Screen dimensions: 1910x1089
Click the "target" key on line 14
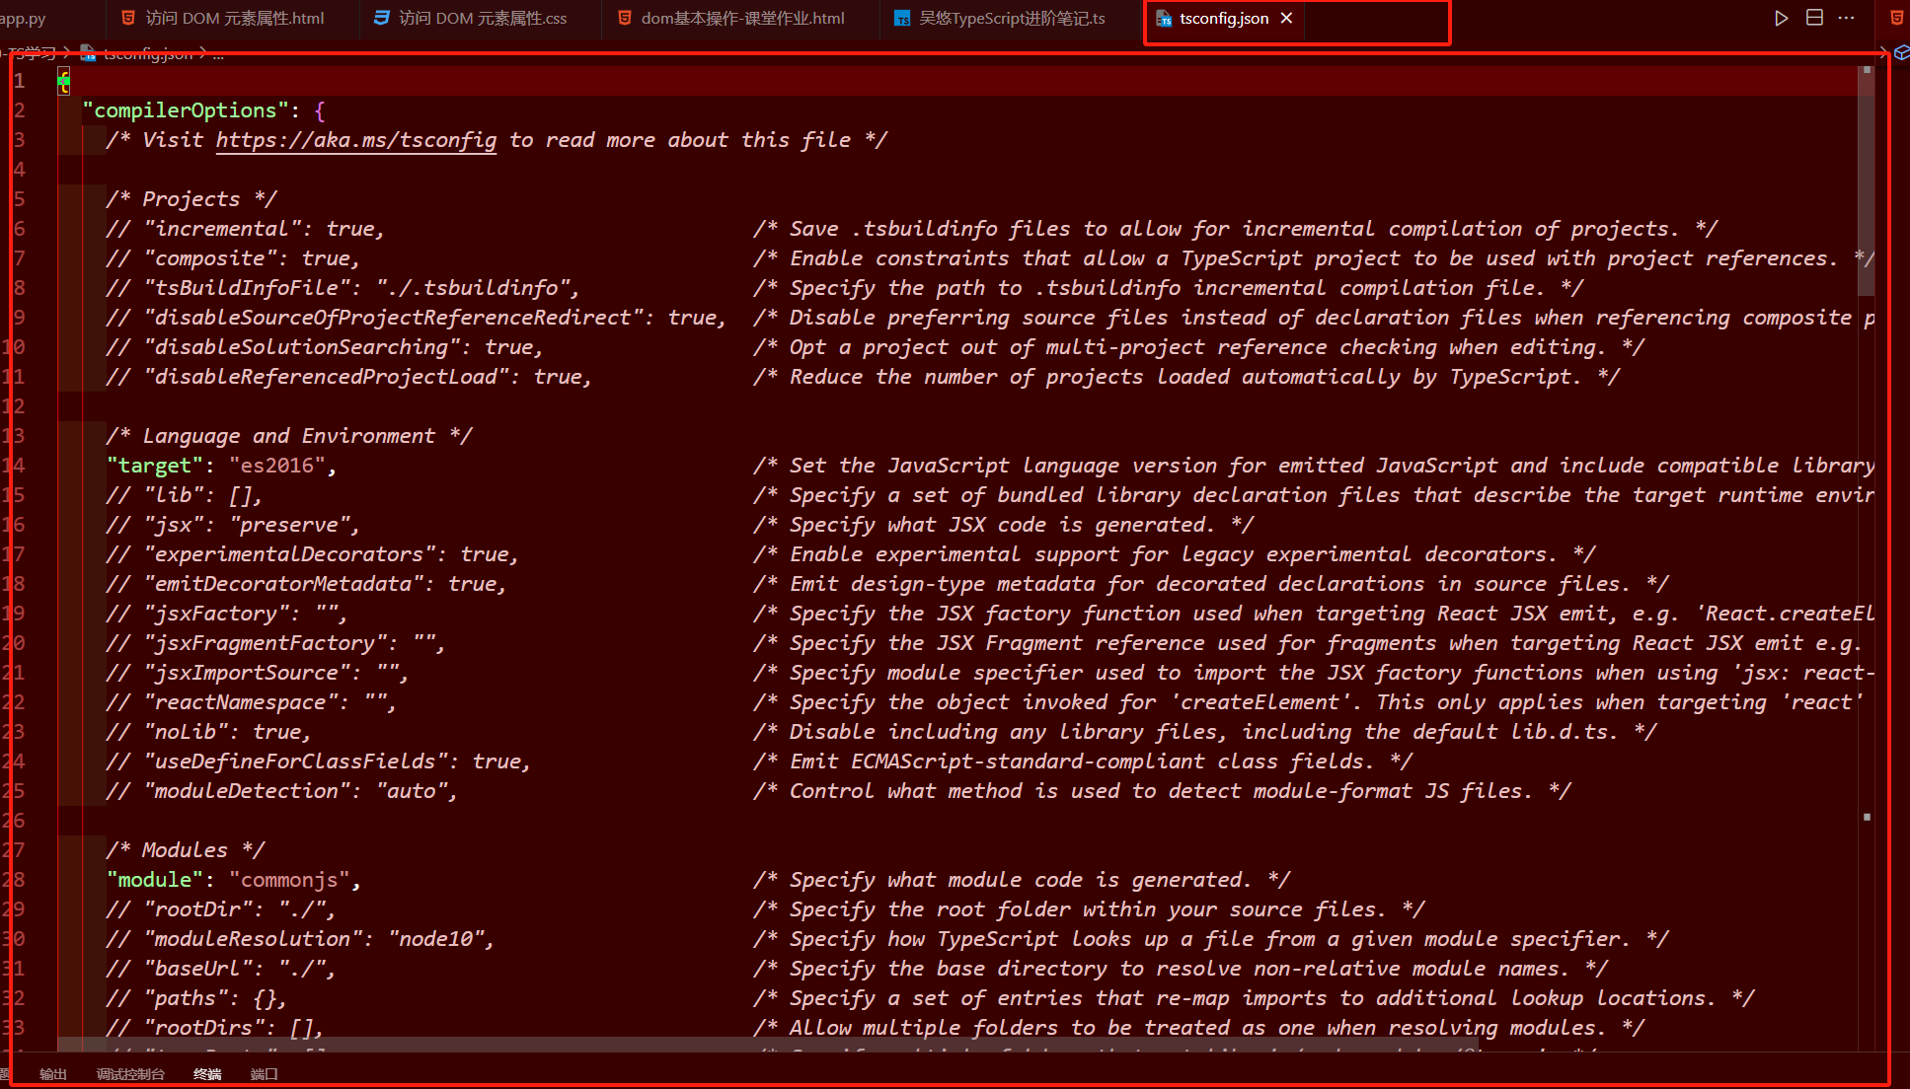click(154, 466)
